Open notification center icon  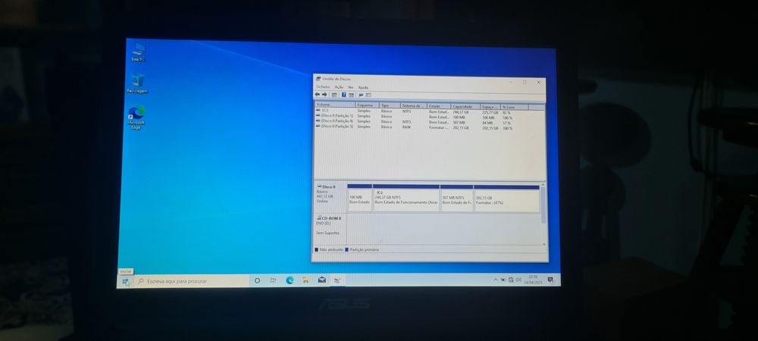tap(550, 280)
